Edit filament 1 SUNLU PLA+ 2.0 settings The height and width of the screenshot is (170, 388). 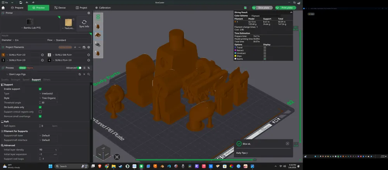point(42,55)
